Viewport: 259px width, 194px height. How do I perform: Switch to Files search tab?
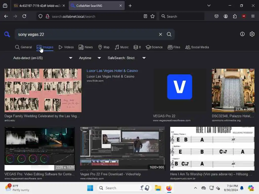174,47
